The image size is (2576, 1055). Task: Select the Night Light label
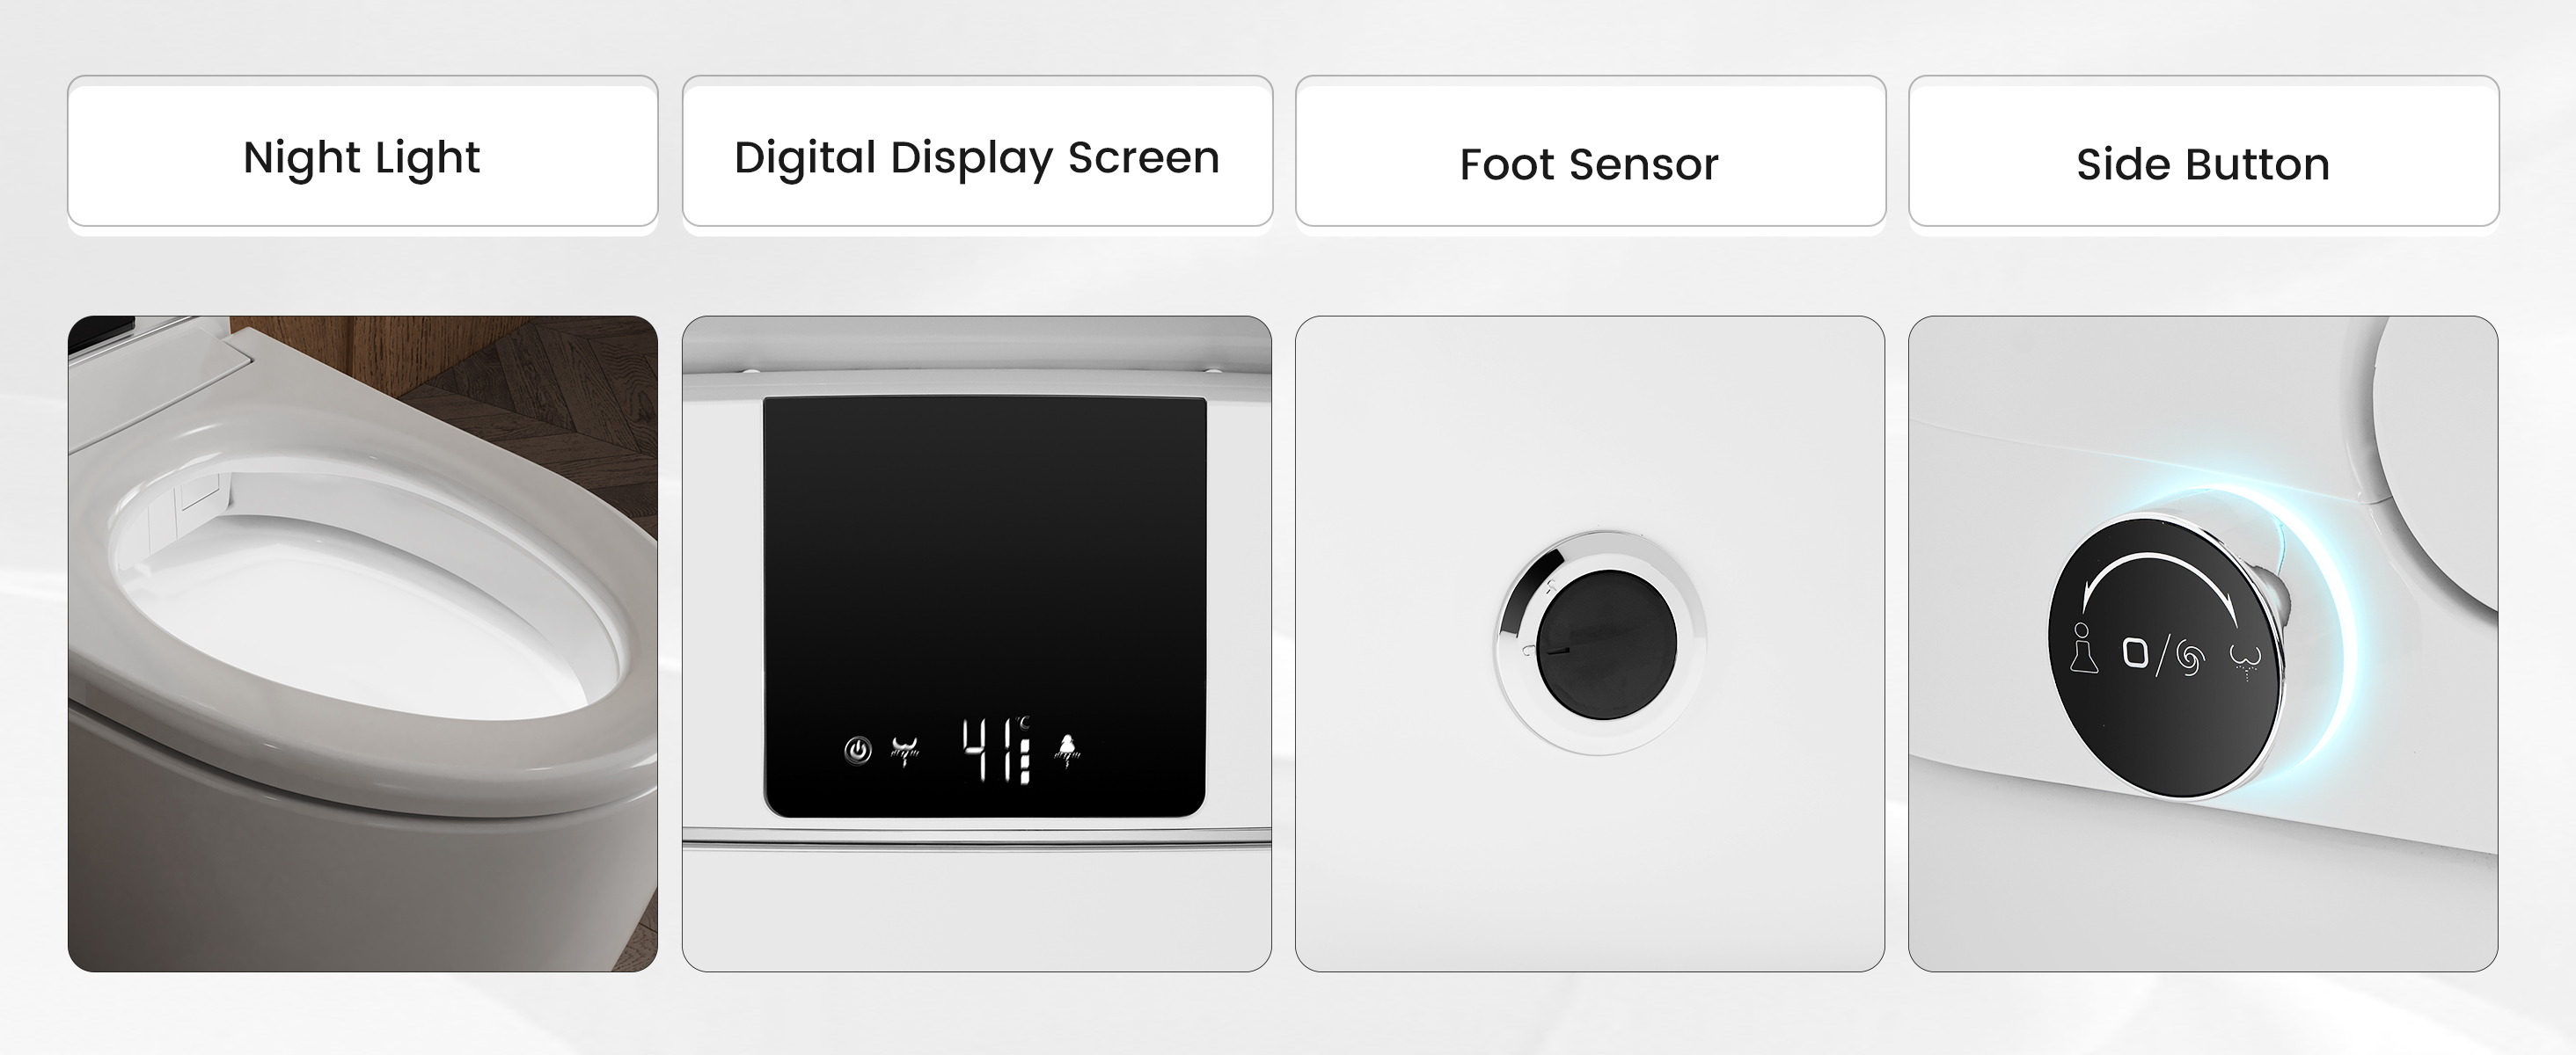pyautogui.click(x=362, y=158)
